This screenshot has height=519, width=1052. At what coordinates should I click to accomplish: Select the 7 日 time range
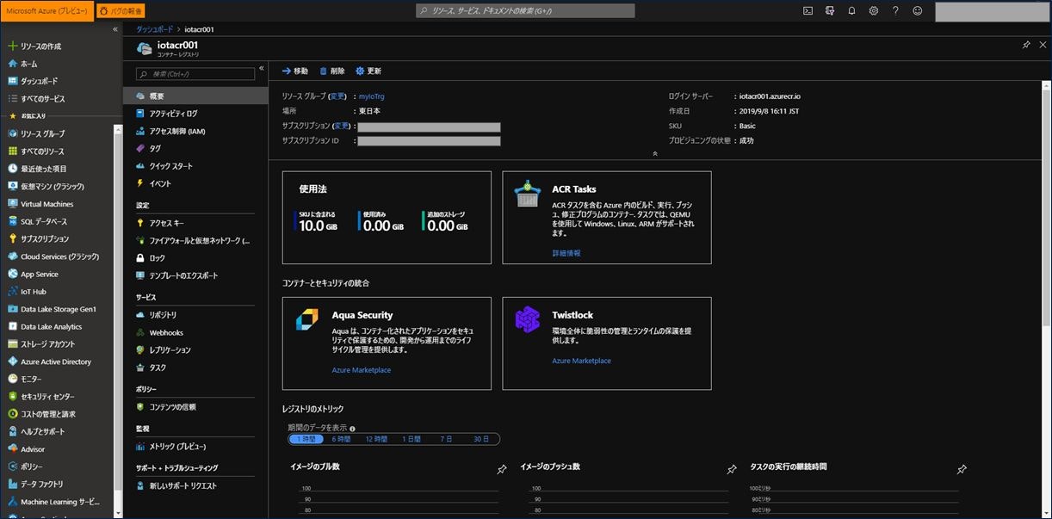[x=446, y=439]
